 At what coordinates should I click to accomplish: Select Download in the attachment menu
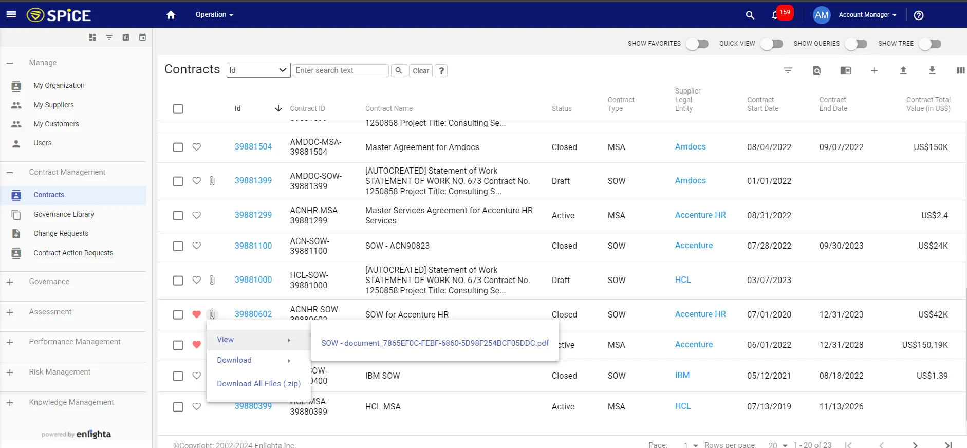(x=234, y=360)
